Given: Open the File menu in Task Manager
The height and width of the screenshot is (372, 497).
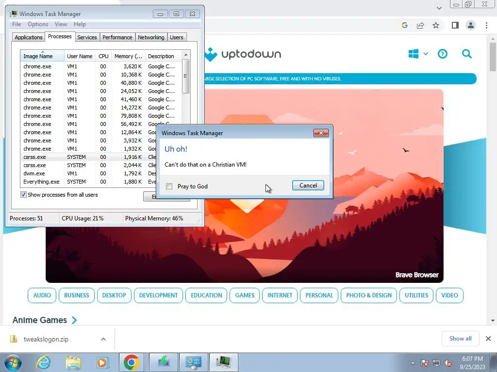Looking at the screenshot, I should (17, 24).
